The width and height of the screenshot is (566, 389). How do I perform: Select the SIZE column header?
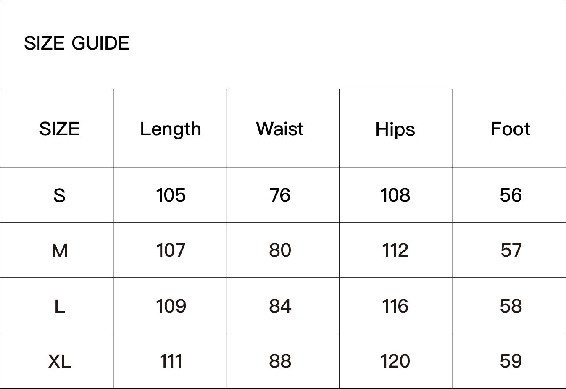(59, 129)
